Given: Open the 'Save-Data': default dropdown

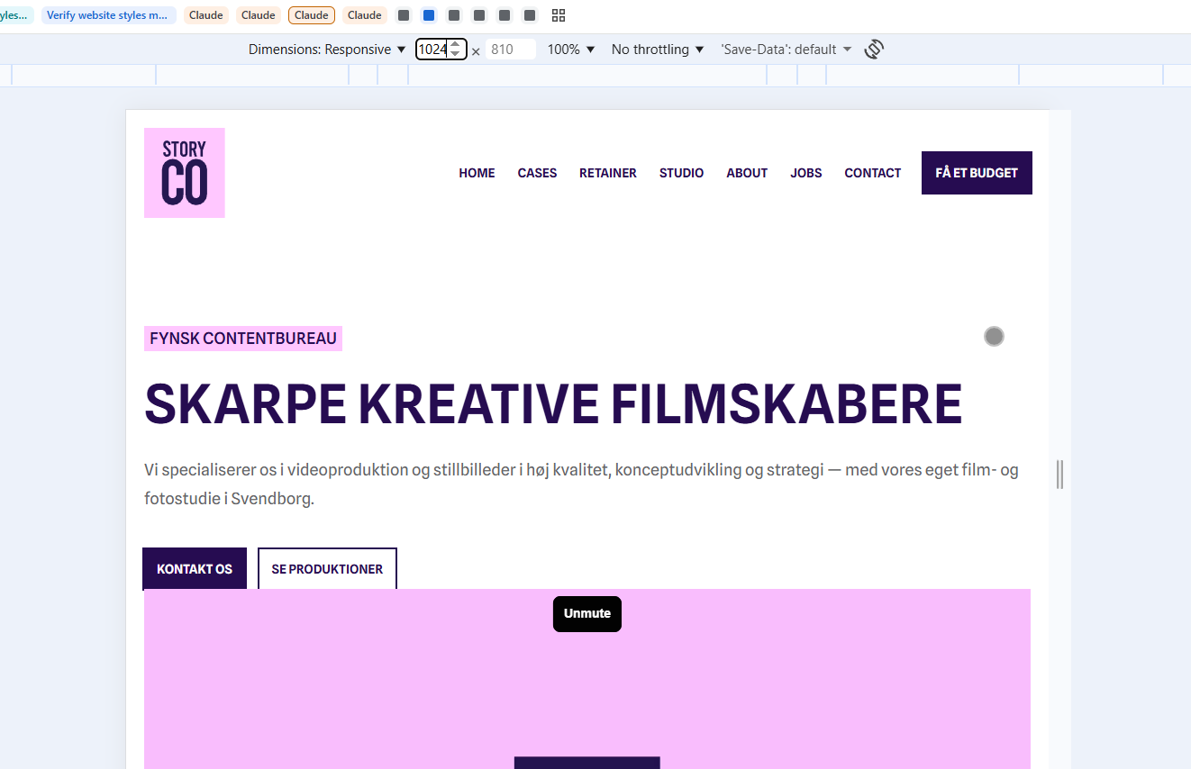Looking at the screenshot, I should pyautogui.click(x=786, y=50).
